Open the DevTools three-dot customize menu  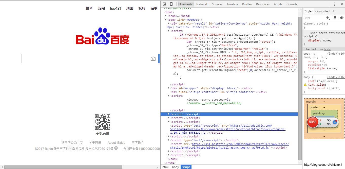click(x=335, y=4)
